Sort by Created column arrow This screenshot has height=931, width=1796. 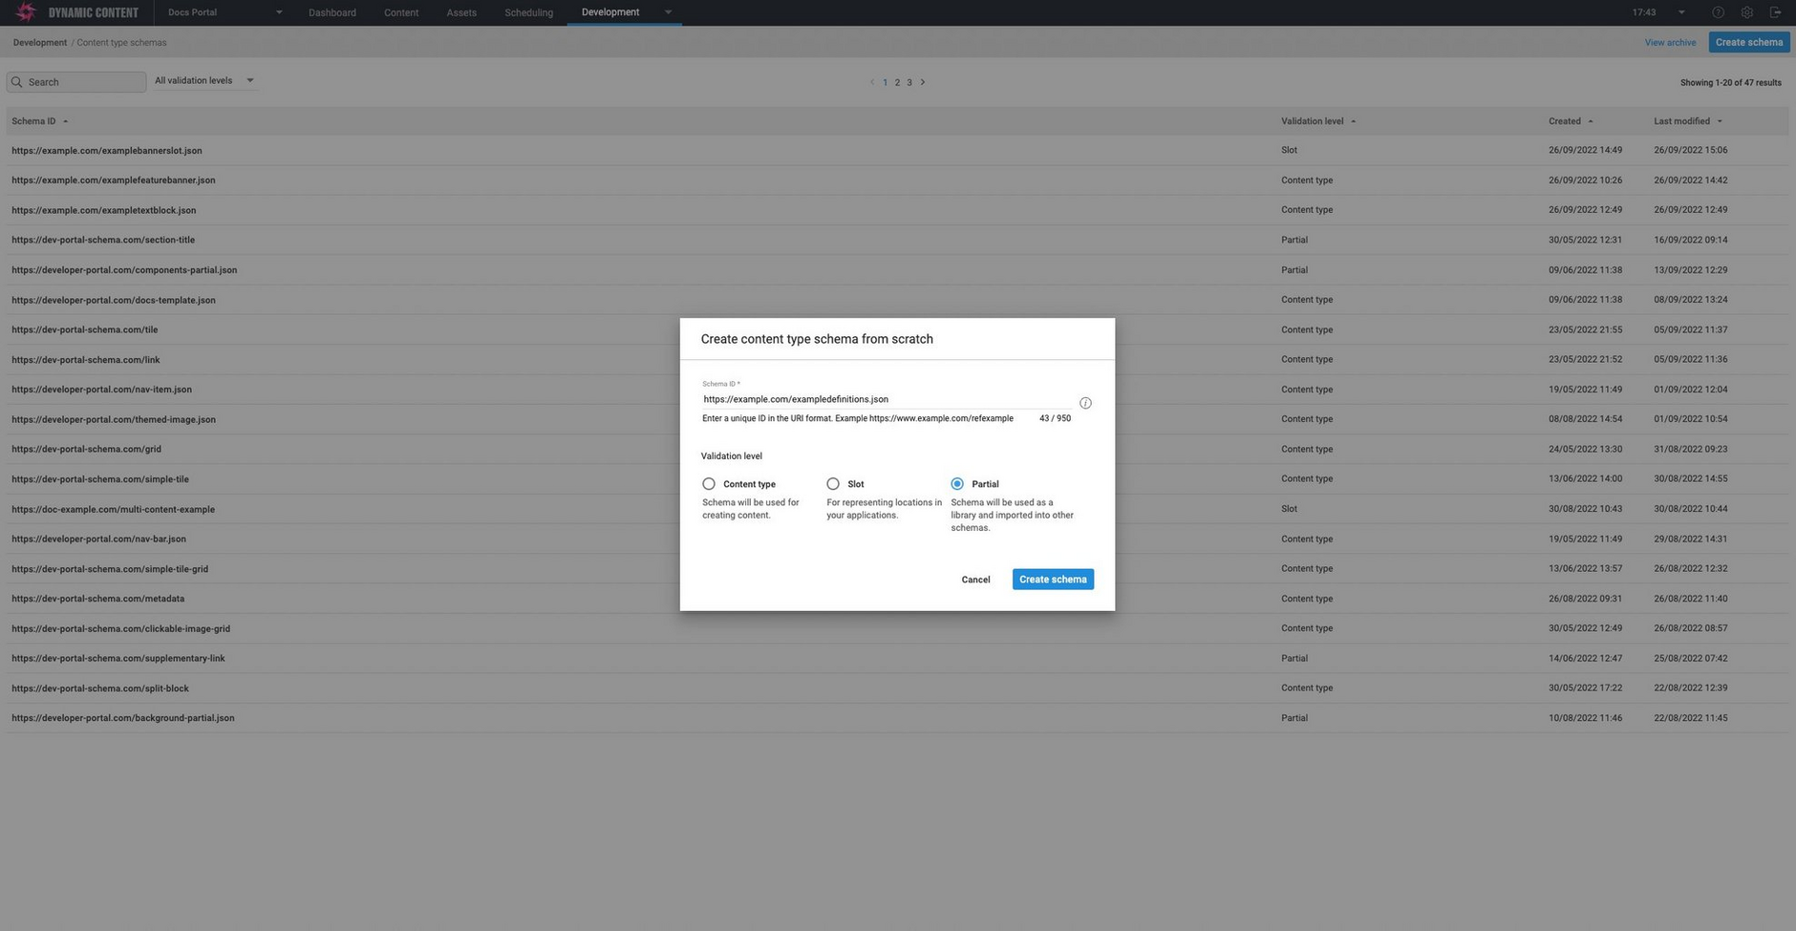point(1591,121)
